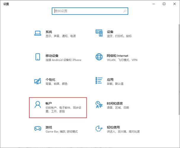Click the laptop icon for 系统
180x148 pixels.
coord(38,33)
